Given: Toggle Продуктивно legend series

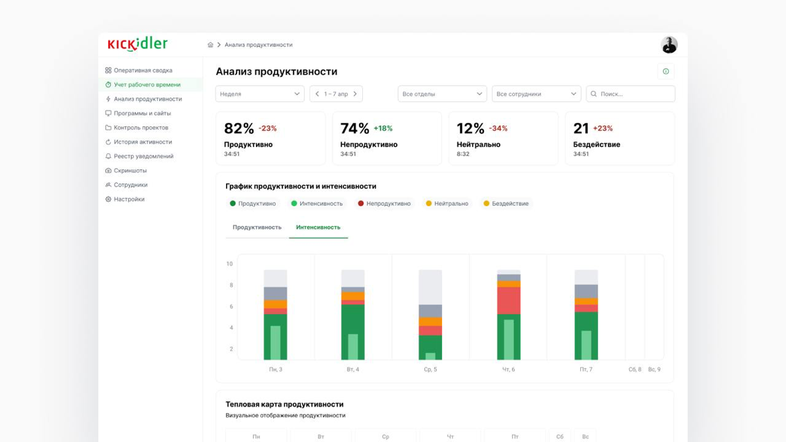Looking at the screenshot, I should pos(253,204).
